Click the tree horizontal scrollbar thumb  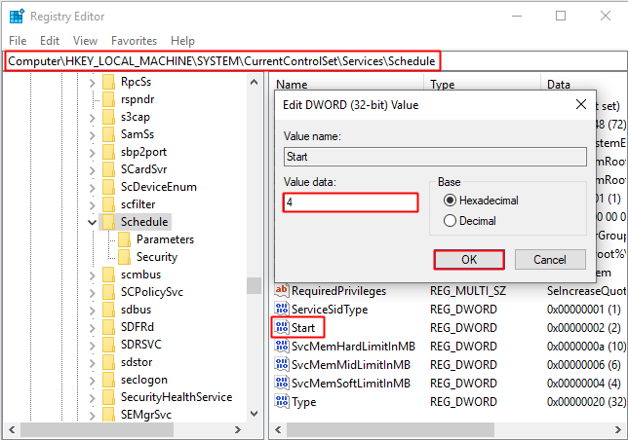click(x=97, y=430)
